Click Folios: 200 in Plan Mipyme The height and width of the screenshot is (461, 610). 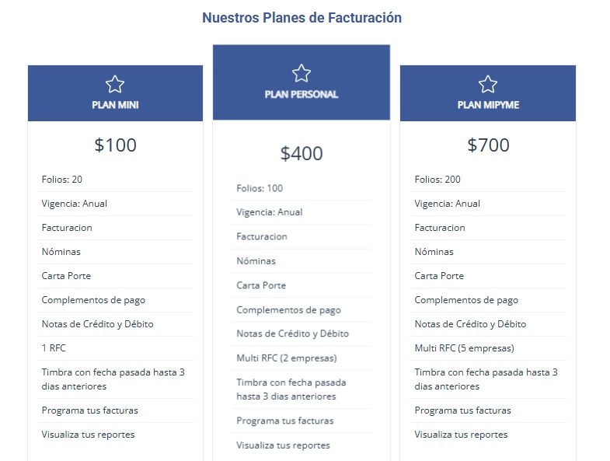[437, 180]
